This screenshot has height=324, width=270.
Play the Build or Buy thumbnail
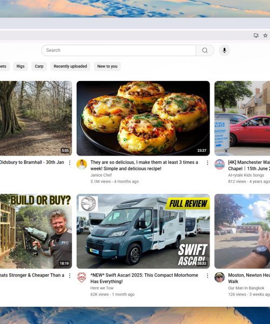pyautogui.click(x=36, y=231)
